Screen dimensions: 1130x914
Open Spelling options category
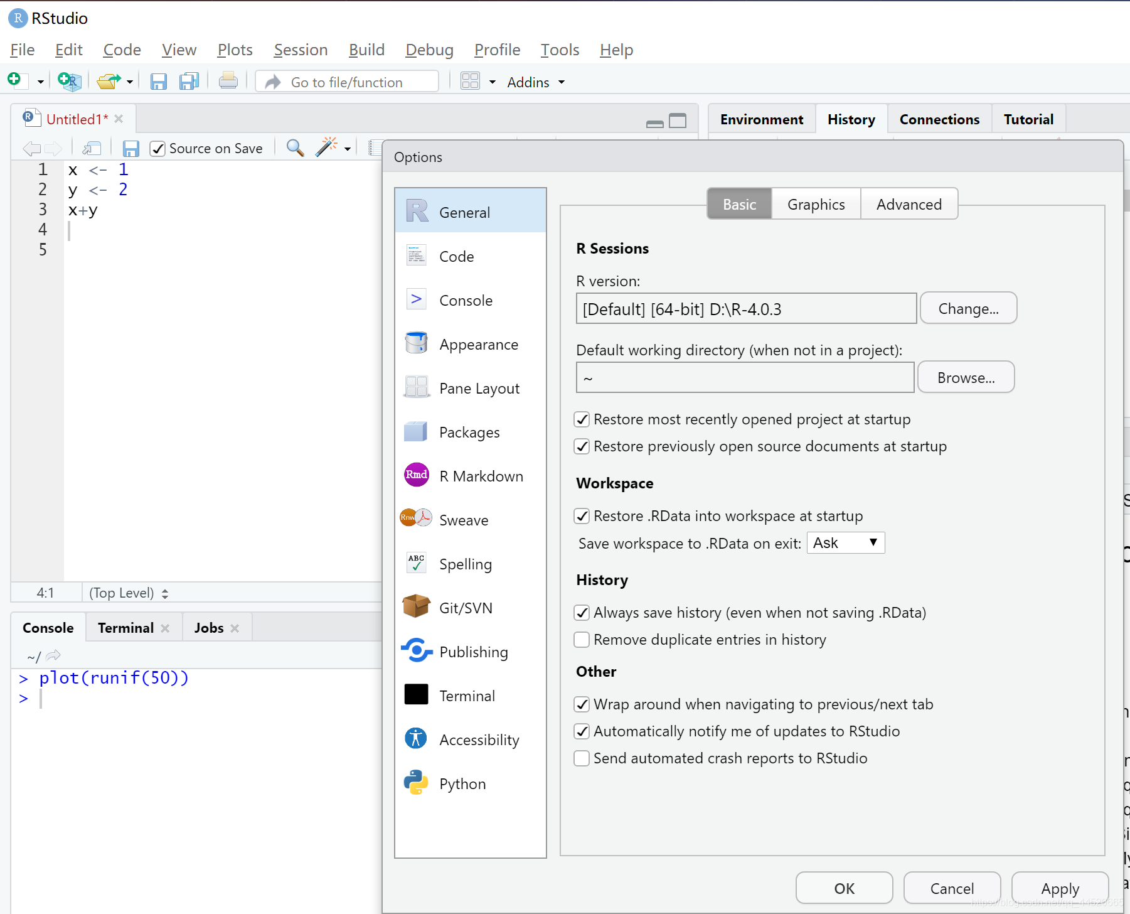[471, 564]
